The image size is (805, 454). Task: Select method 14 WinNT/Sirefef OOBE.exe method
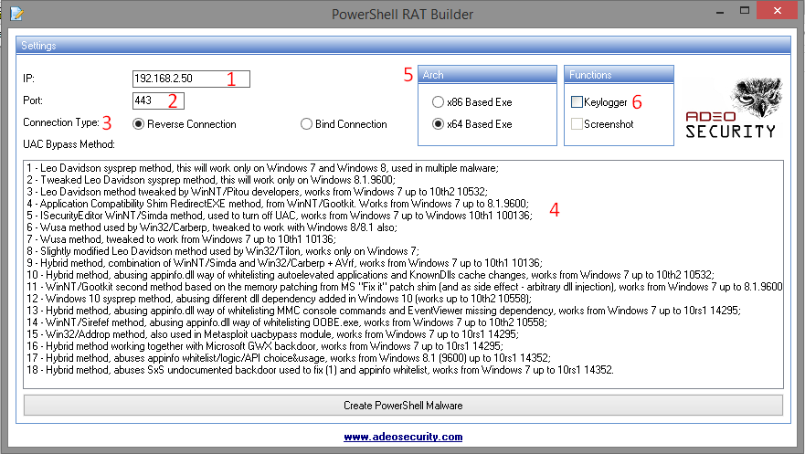[287, 322]
